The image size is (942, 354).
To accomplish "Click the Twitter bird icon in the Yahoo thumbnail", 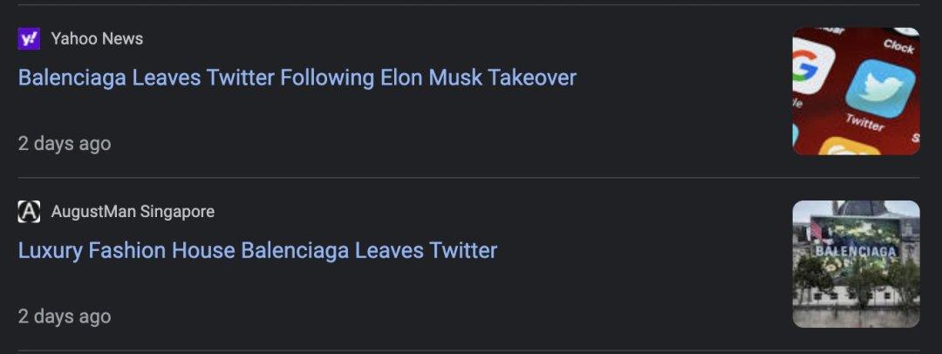I will (880, 89).
